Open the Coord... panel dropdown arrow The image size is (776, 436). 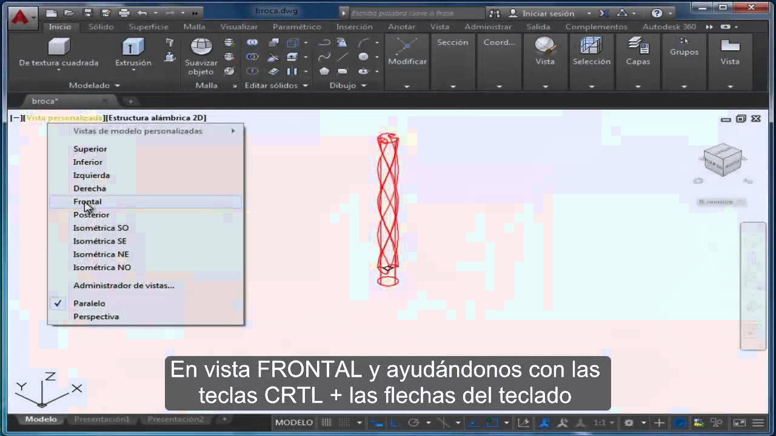[499, 87]
